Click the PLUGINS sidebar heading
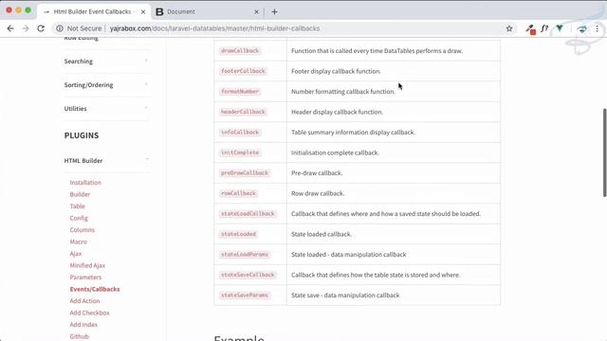This screenshot has height=341, width=607. [82, 135]
